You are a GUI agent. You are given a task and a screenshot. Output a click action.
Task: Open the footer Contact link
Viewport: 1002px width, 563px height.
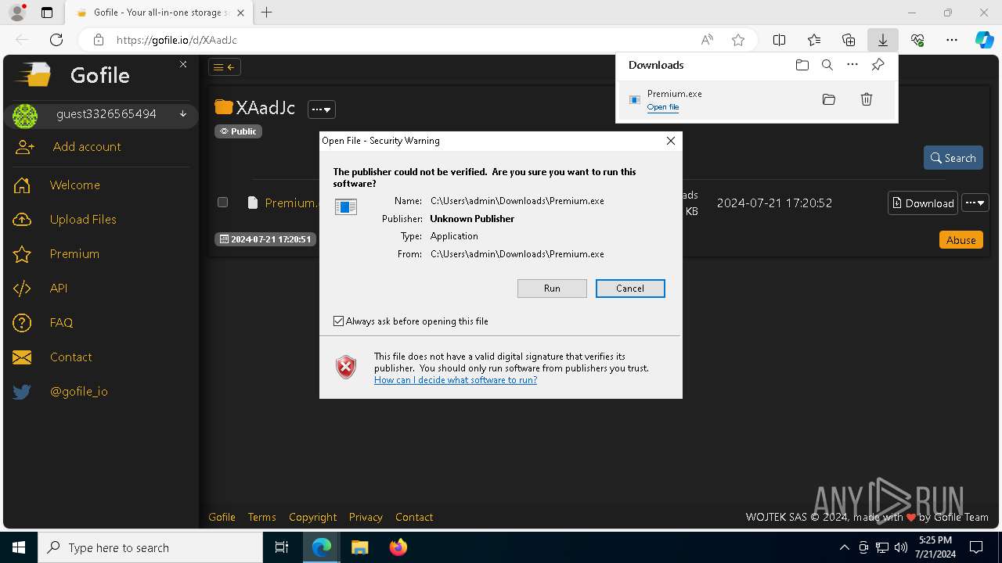click(x=414, y=517)
